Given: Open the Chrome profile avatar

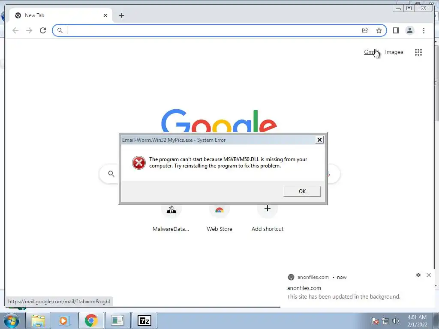Looking at the screenshot, I should (409, 30).
